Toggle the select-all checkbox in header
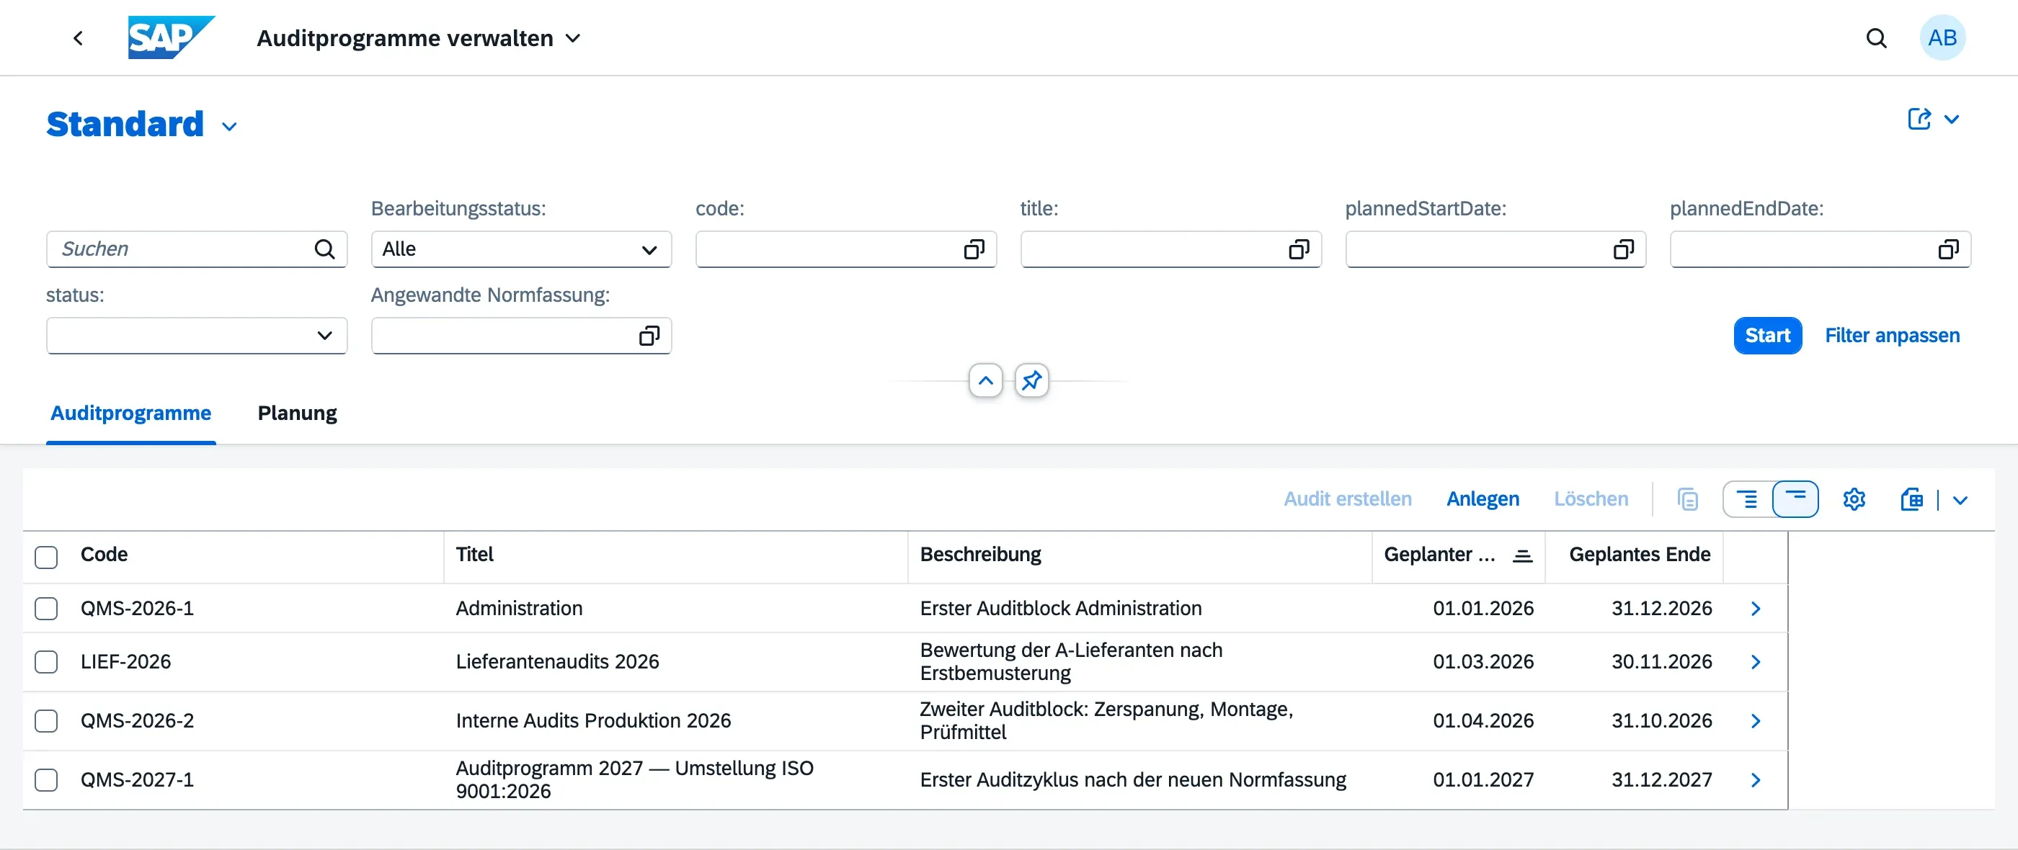Viewport: 2018px width, 850px height. click(46, 557)
